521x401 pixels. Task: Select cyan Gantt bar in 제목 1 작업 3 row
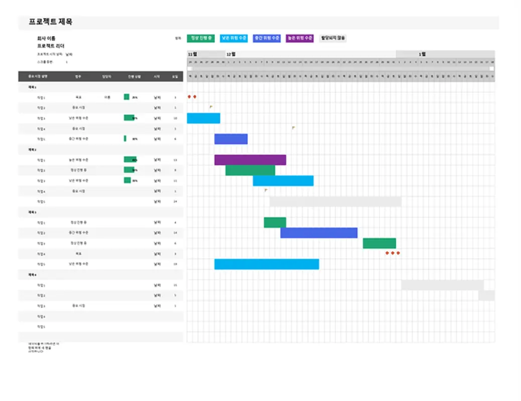coord(203,118)
